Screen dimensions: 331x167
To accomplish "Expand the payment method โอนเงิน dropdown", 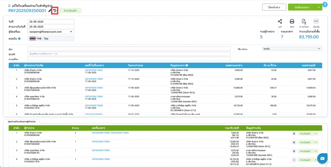I will point(292,49).
